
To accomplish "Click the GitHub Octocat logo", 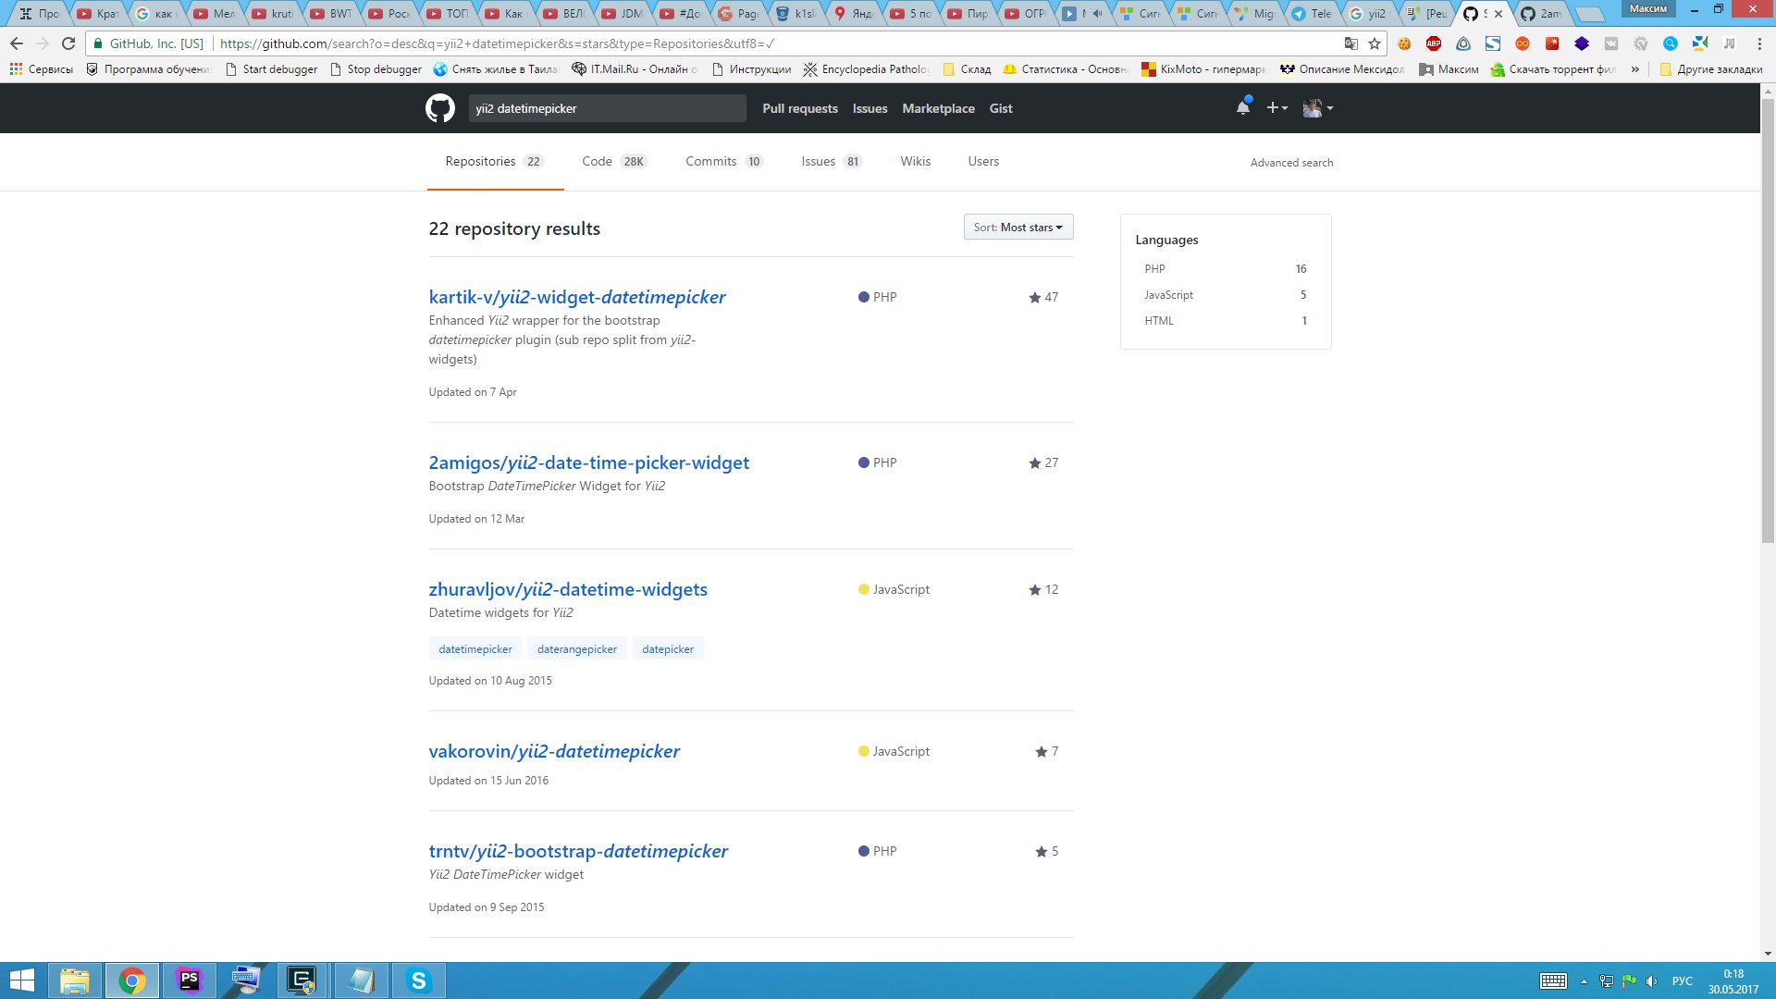I will pyautogui.click(x=439, y=108).
